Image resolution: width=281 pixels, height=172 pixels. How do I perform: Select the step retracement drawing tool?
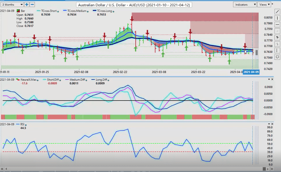(277, 44)
